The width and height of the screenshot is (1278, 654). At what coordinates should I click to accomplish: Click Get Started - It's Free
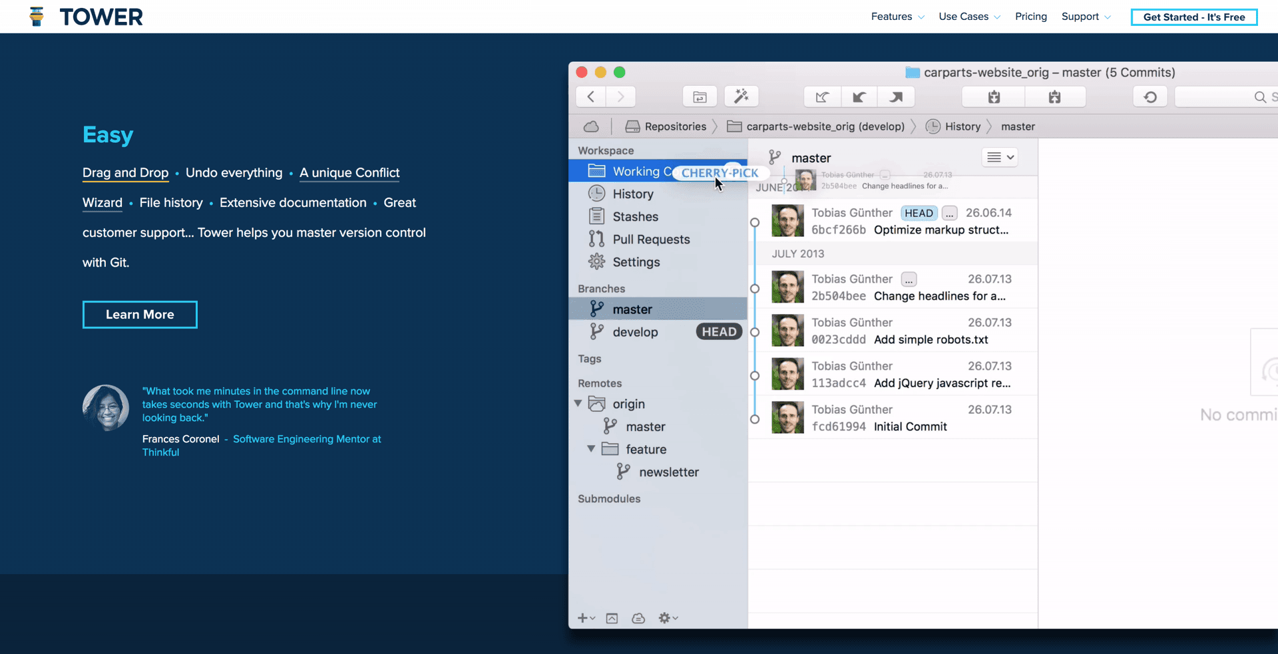(x=1193, y=17)
